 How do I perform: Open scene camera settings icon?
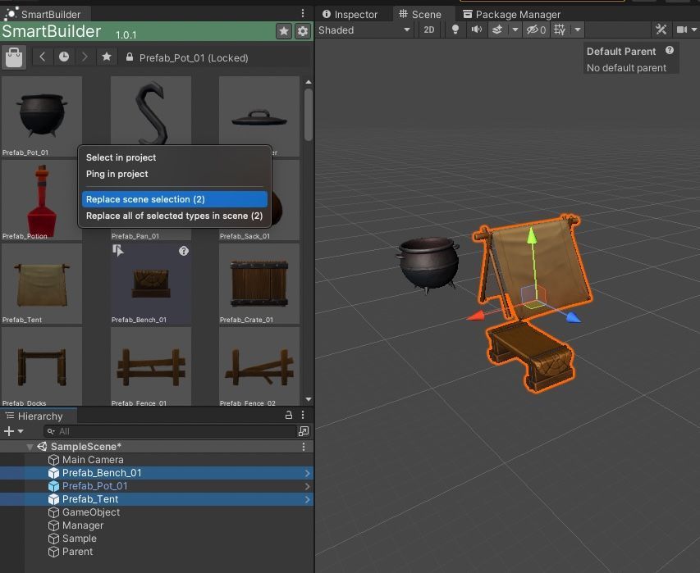pyautogui.click(x=682, y=30)
